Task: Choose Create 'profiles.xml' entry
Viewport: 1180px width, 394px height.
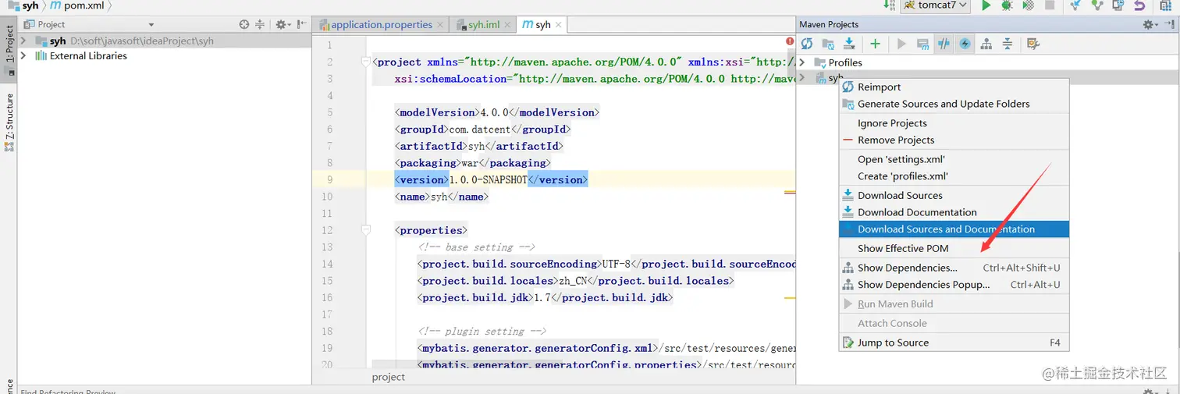Action: pyautogui.click(x=954, y=176)
